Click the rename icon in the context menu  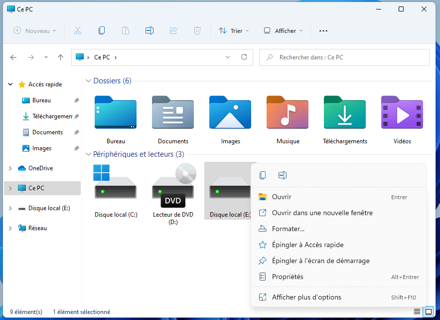[283, 175]
